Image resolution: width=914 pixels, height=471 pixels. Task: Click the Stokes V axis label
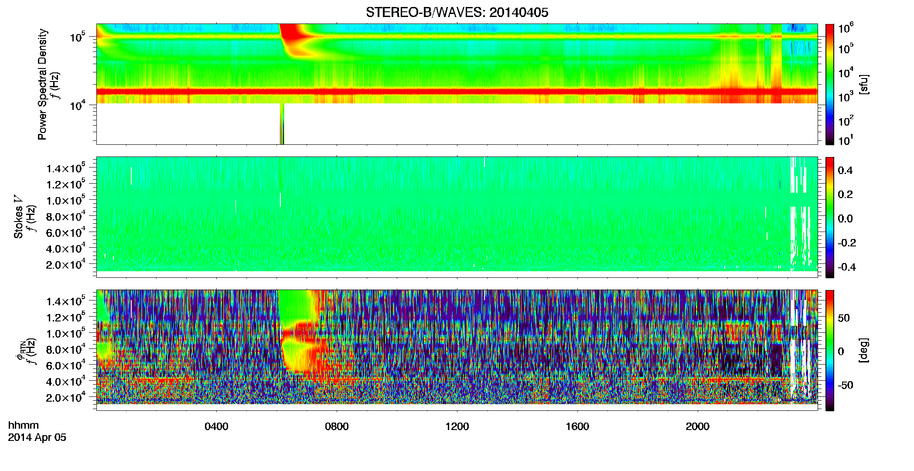18,222
